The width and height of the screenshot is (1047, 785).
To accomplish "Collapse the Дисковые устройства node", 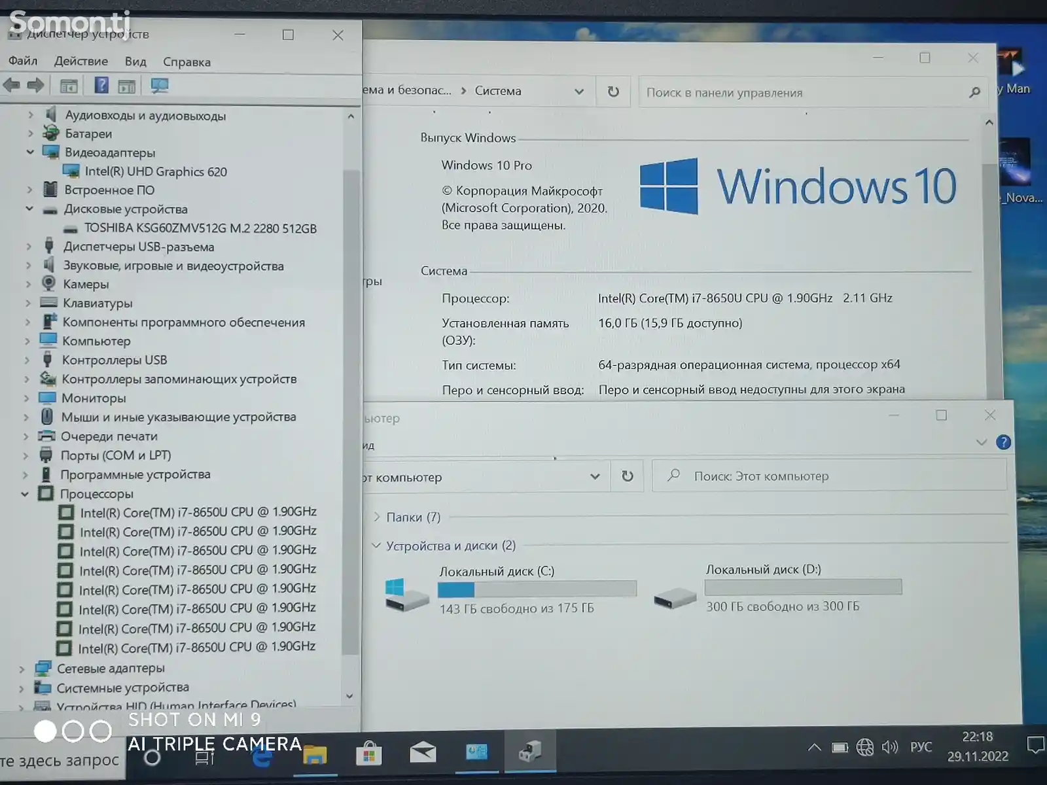I will [x=29, y=209].
